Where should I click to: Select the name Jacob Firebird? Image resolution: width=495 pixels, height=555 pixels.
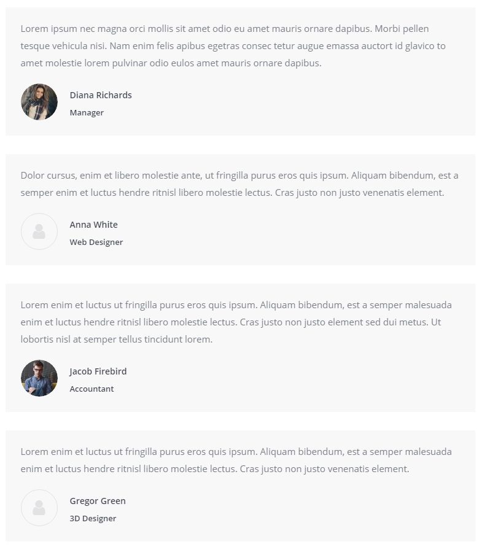pyautogui.click(x=98, y=371)
